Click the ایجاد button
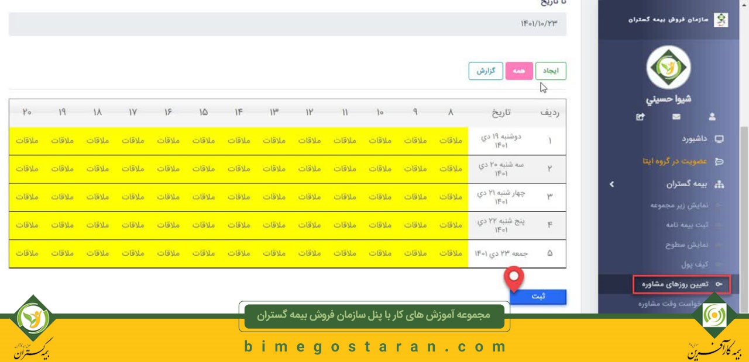 [551, 71]
